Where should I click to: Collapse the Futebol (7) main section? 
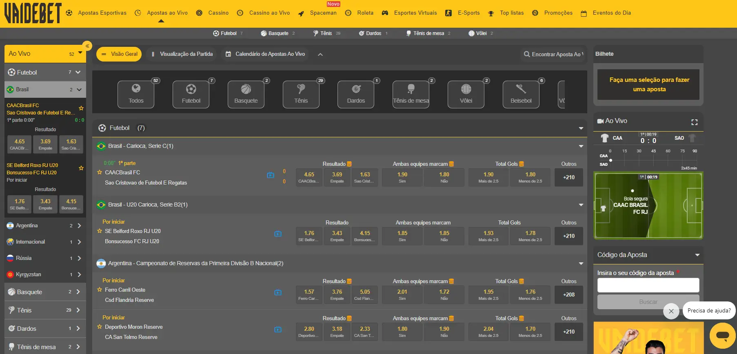coord(581,128)
